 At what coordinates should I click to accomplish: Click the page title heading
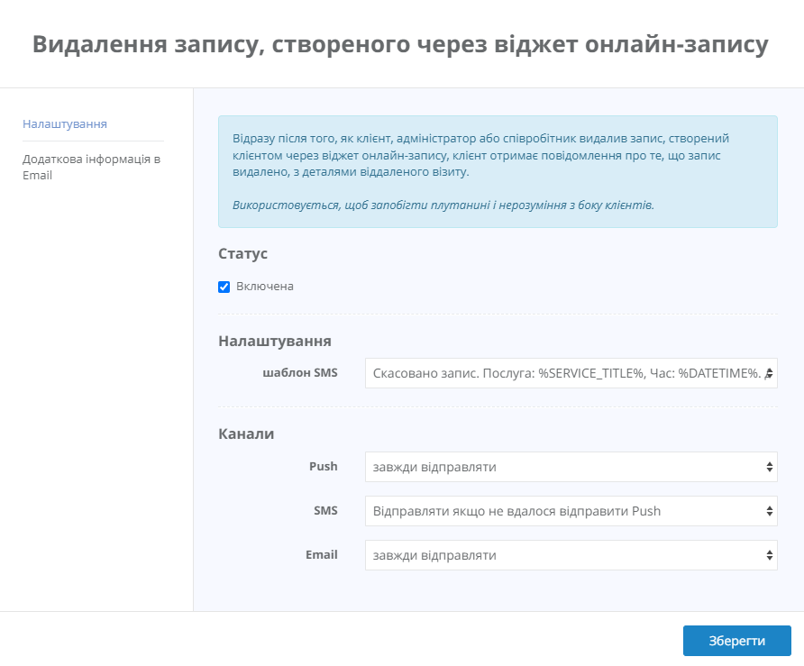point(400,43)
